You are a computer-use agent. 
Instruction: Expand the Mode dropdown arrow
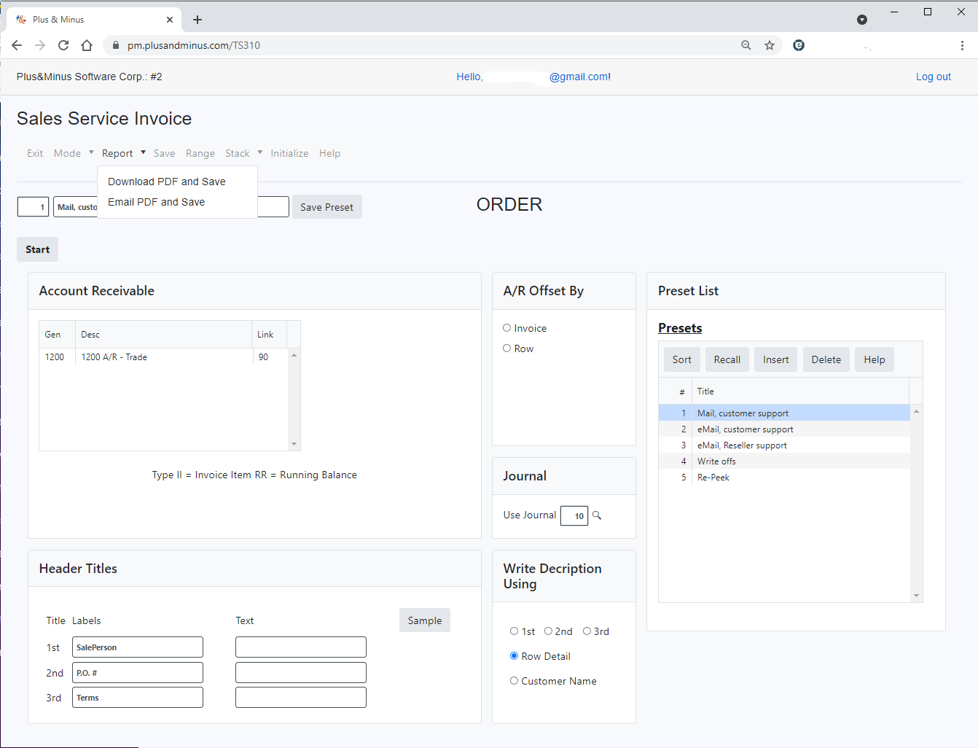91,152
